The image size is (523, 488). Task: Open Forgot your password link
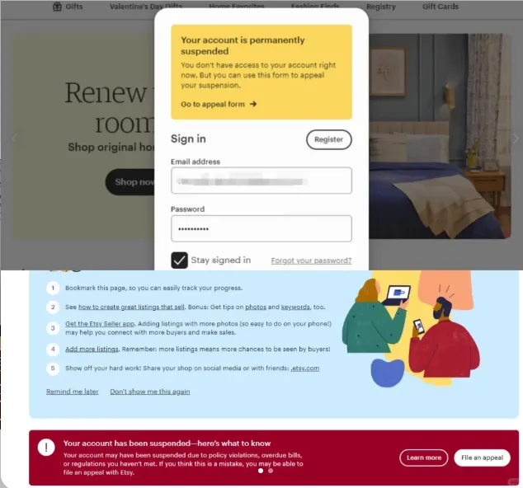pyautogui.click(x=311, y=260)
